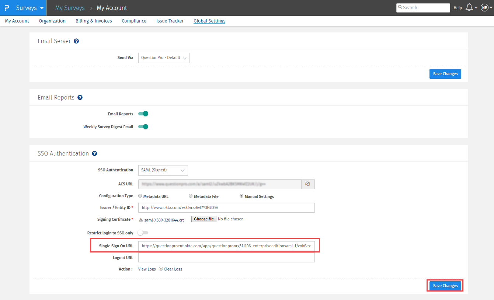494x300 pixels.
Task: Click the QuestionPro logo icon
Action: tap(7, 7)
